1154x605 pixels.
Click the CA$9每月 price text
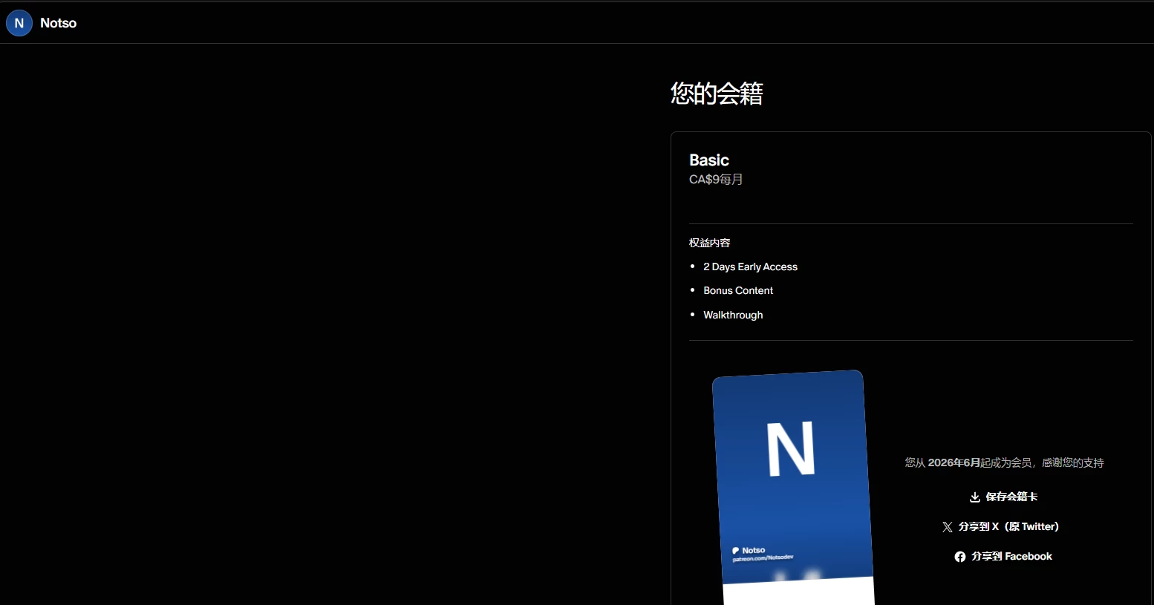coord(716,180)
